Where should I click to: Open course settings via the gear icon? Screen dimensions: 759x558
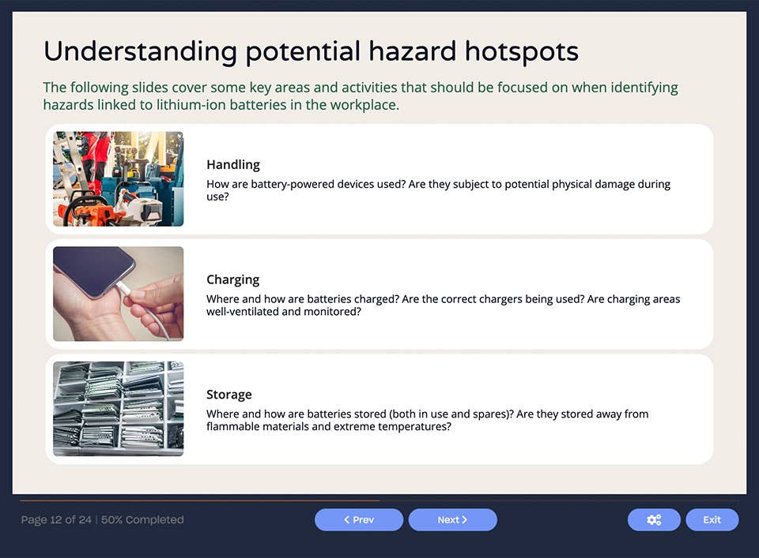pos(654,519)
